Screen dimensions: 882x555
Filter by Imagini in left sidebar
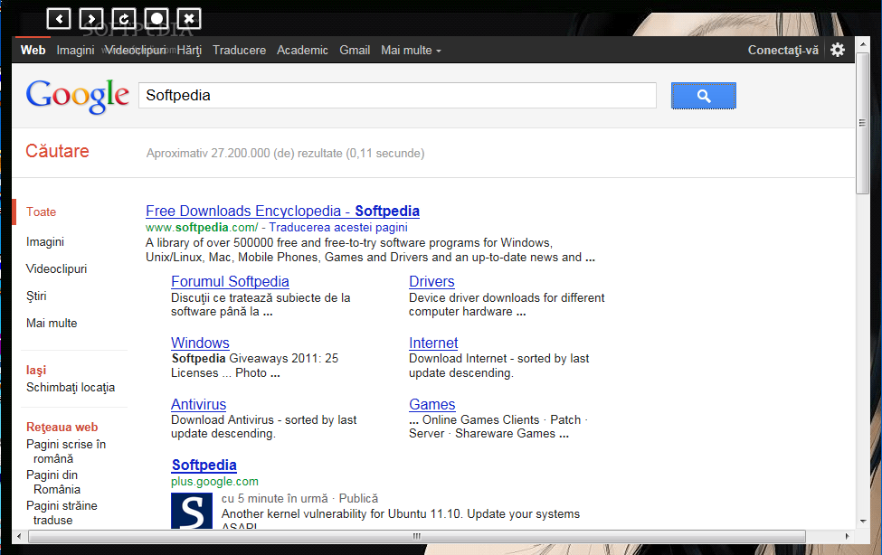(x=45, y=241)
